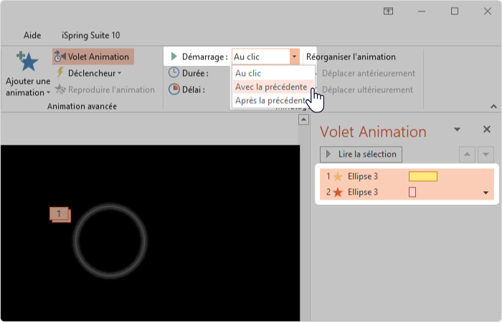Click the Ajouter une animation star icon
Viewport: 502px width, 322px height.
pos(27,62)
